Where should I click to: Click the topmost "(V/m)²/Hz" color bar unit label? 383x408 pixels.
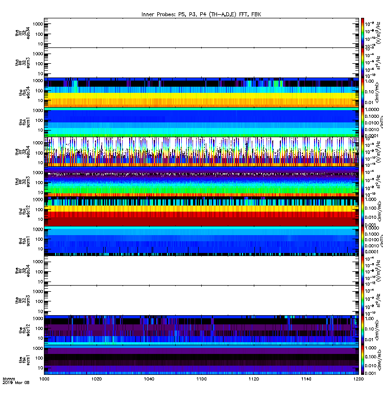pos(379,33)
